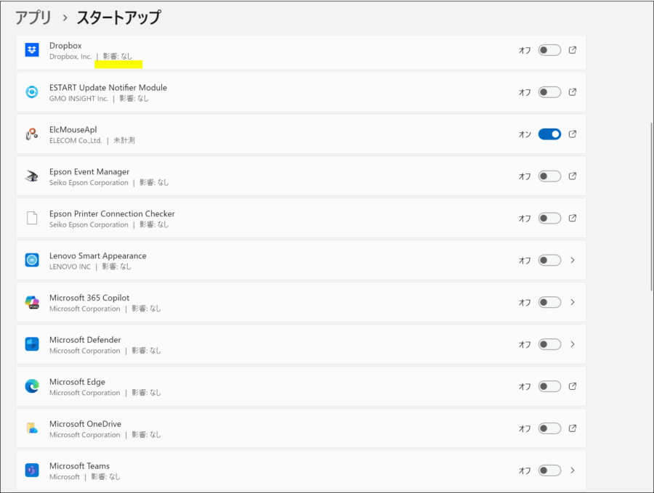Click the ElcMouseApl mouse icon
Screen dimensions: 654x493
click(31, 134)
